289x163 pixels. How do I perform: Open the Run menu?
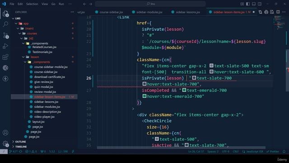(x=61, y=4)
